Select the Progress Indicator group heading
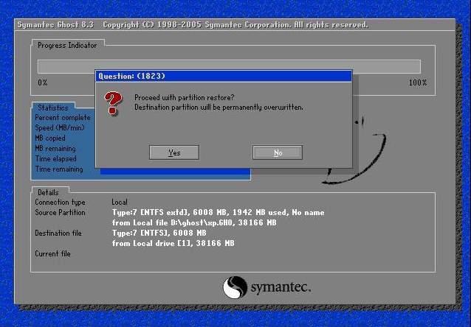 tap(67, 45)
